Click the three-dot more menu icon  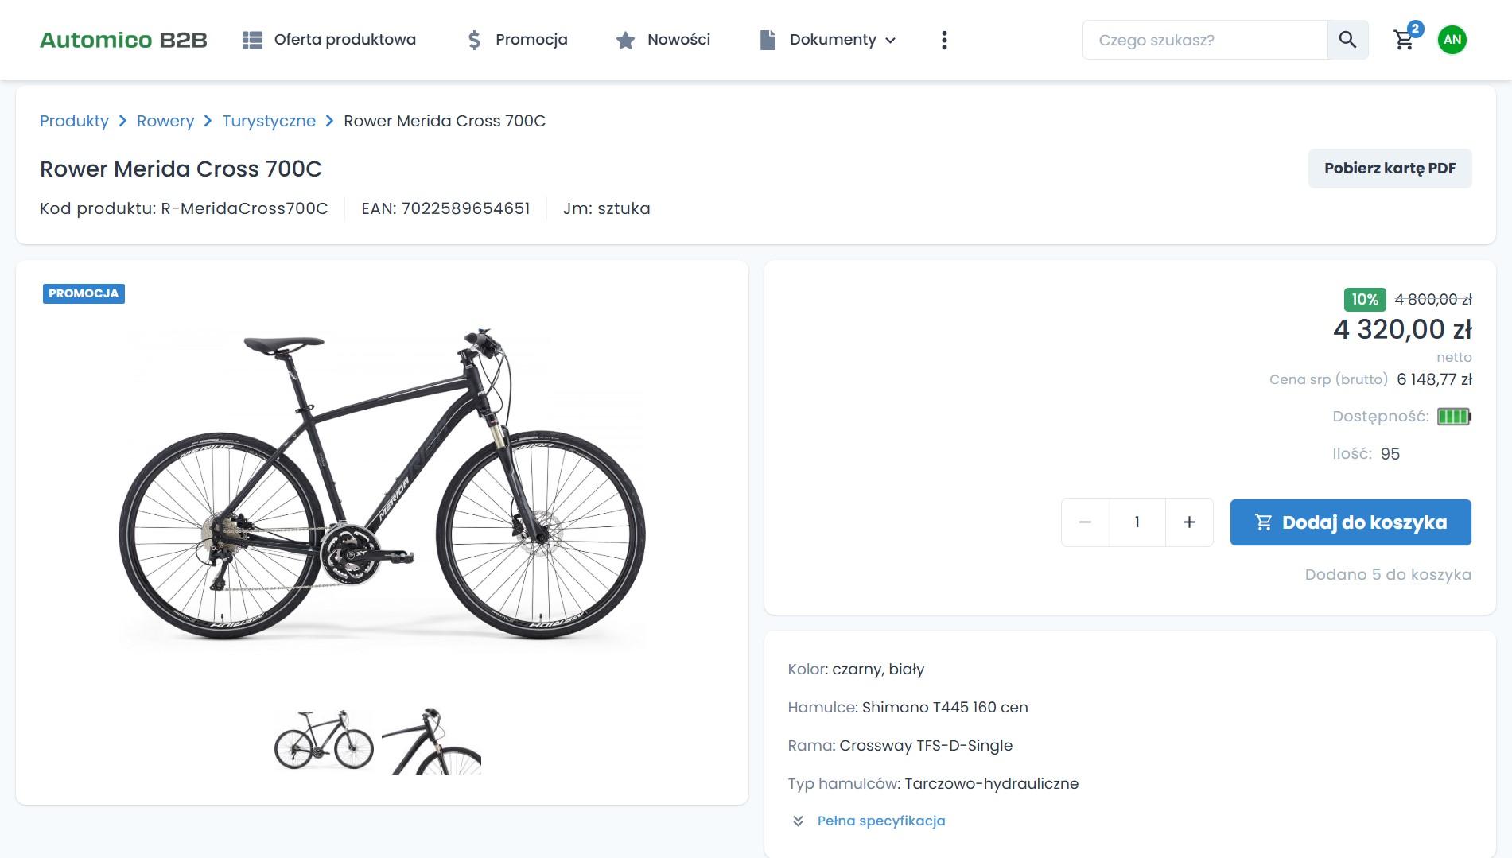(944, 41)
